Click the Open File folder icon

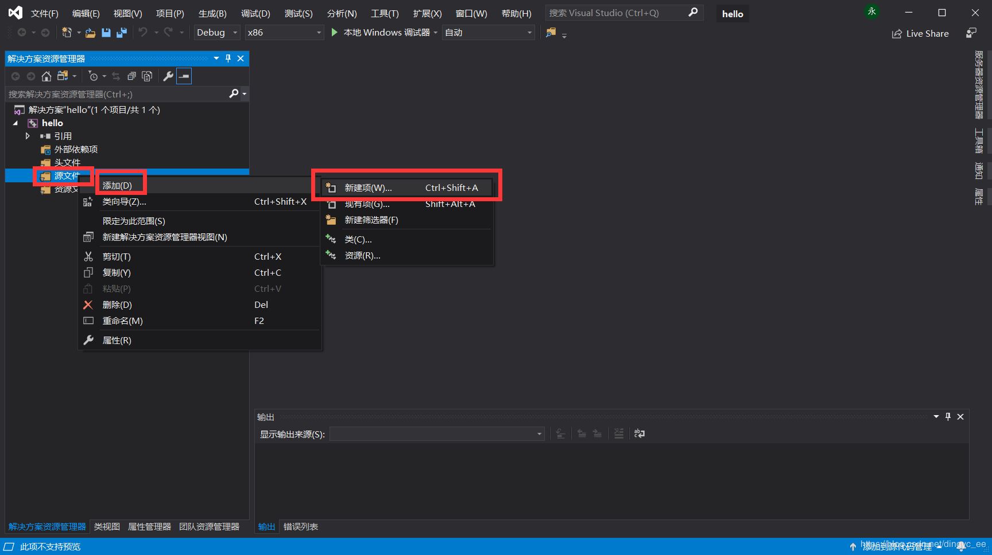tap(90, 33)
